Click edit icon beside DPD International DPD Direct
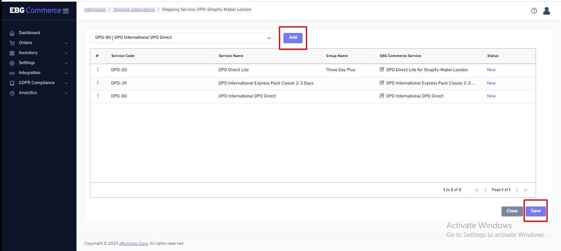 (x=382, y=96)
